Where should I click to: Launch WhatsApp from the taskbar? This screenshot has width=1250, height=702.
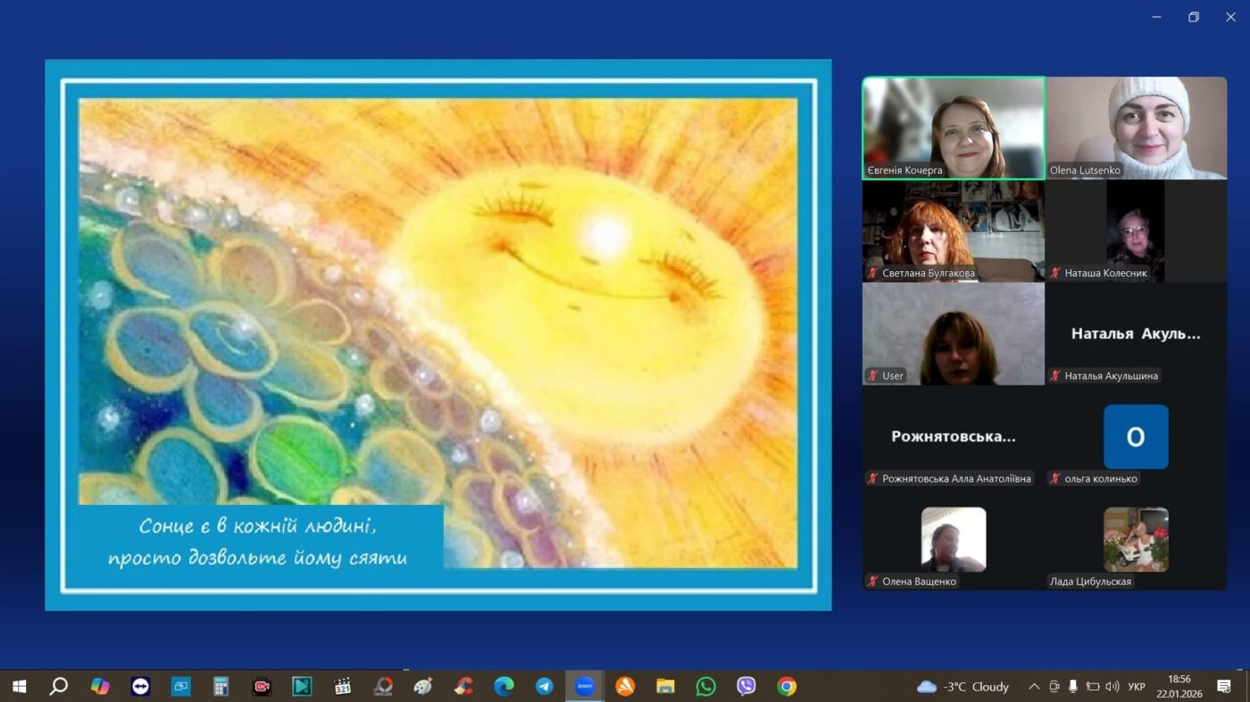point(706,686)
